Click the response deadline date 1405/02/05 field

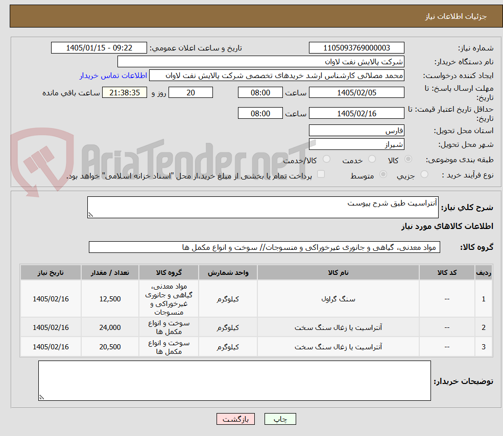click(356, 93)
